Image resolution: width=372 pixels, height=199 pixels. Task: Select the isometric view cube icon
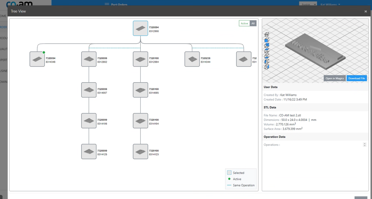[x=266, y=35]
